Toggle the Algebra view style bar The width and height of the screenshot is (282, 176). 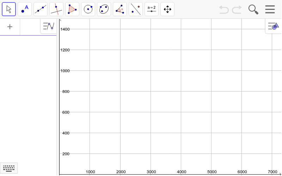pos(49,26)
